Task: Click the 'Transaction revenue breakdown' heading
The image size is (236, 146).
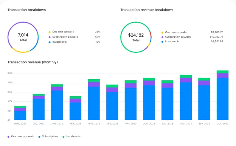Action: click(x=146, y=10)
